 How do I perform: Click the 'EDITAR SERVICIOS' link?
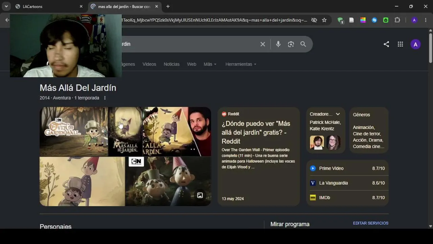tap(370, 223)
